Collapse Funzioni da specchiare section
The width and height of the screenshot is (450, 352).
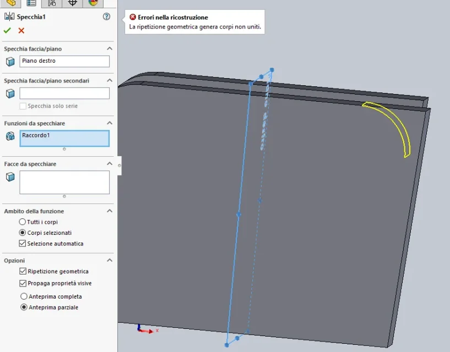coord(110,123)
